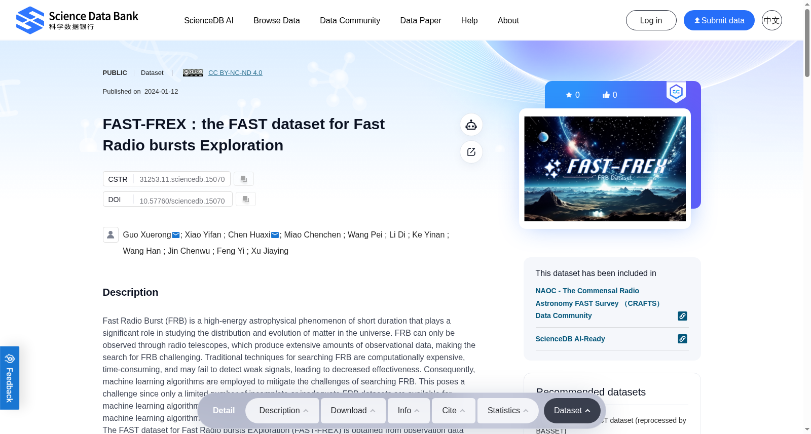This screenshot has width=811, height=434.
Task: Click the dataset title FAST-FREX
Action: pyautogui.click(x=243, y=135)
